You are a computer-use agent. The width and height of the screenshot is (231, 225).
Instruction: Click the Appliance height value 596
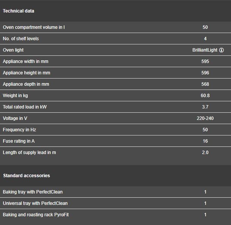point(205,73)
